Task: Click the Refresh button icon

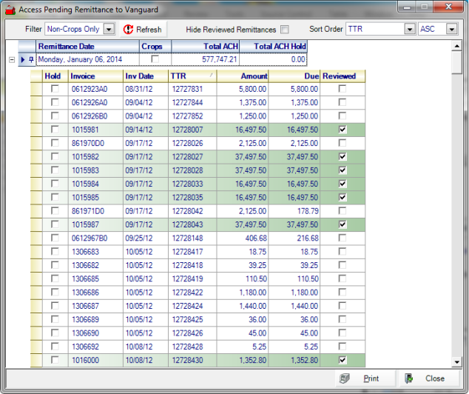Action: (129, 30)
